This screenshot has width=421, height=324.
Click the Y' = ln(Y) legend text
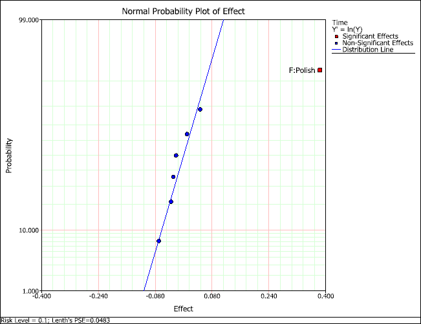(348, 30)
